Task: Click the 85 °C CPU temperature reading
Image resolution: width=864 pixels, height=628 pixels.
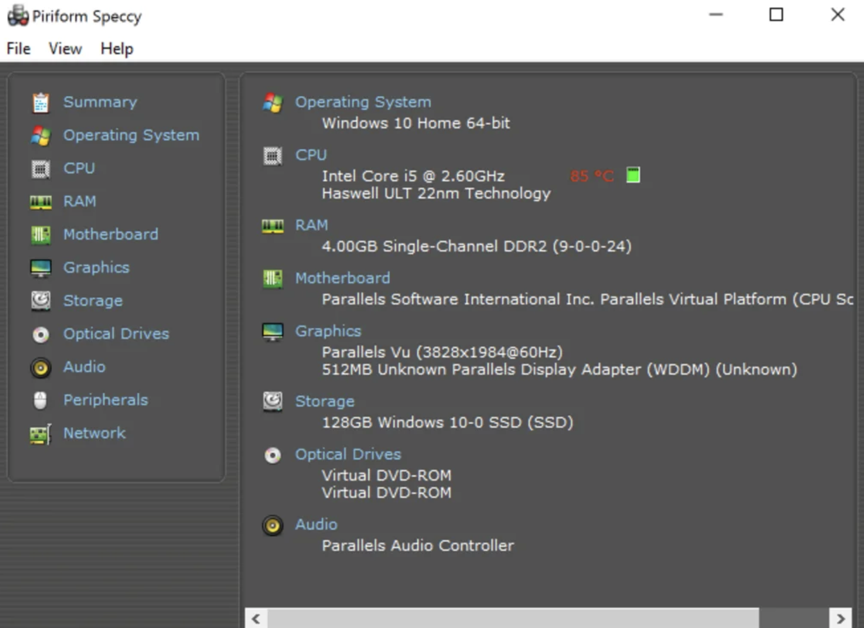Action: click(x=592, y=176)
